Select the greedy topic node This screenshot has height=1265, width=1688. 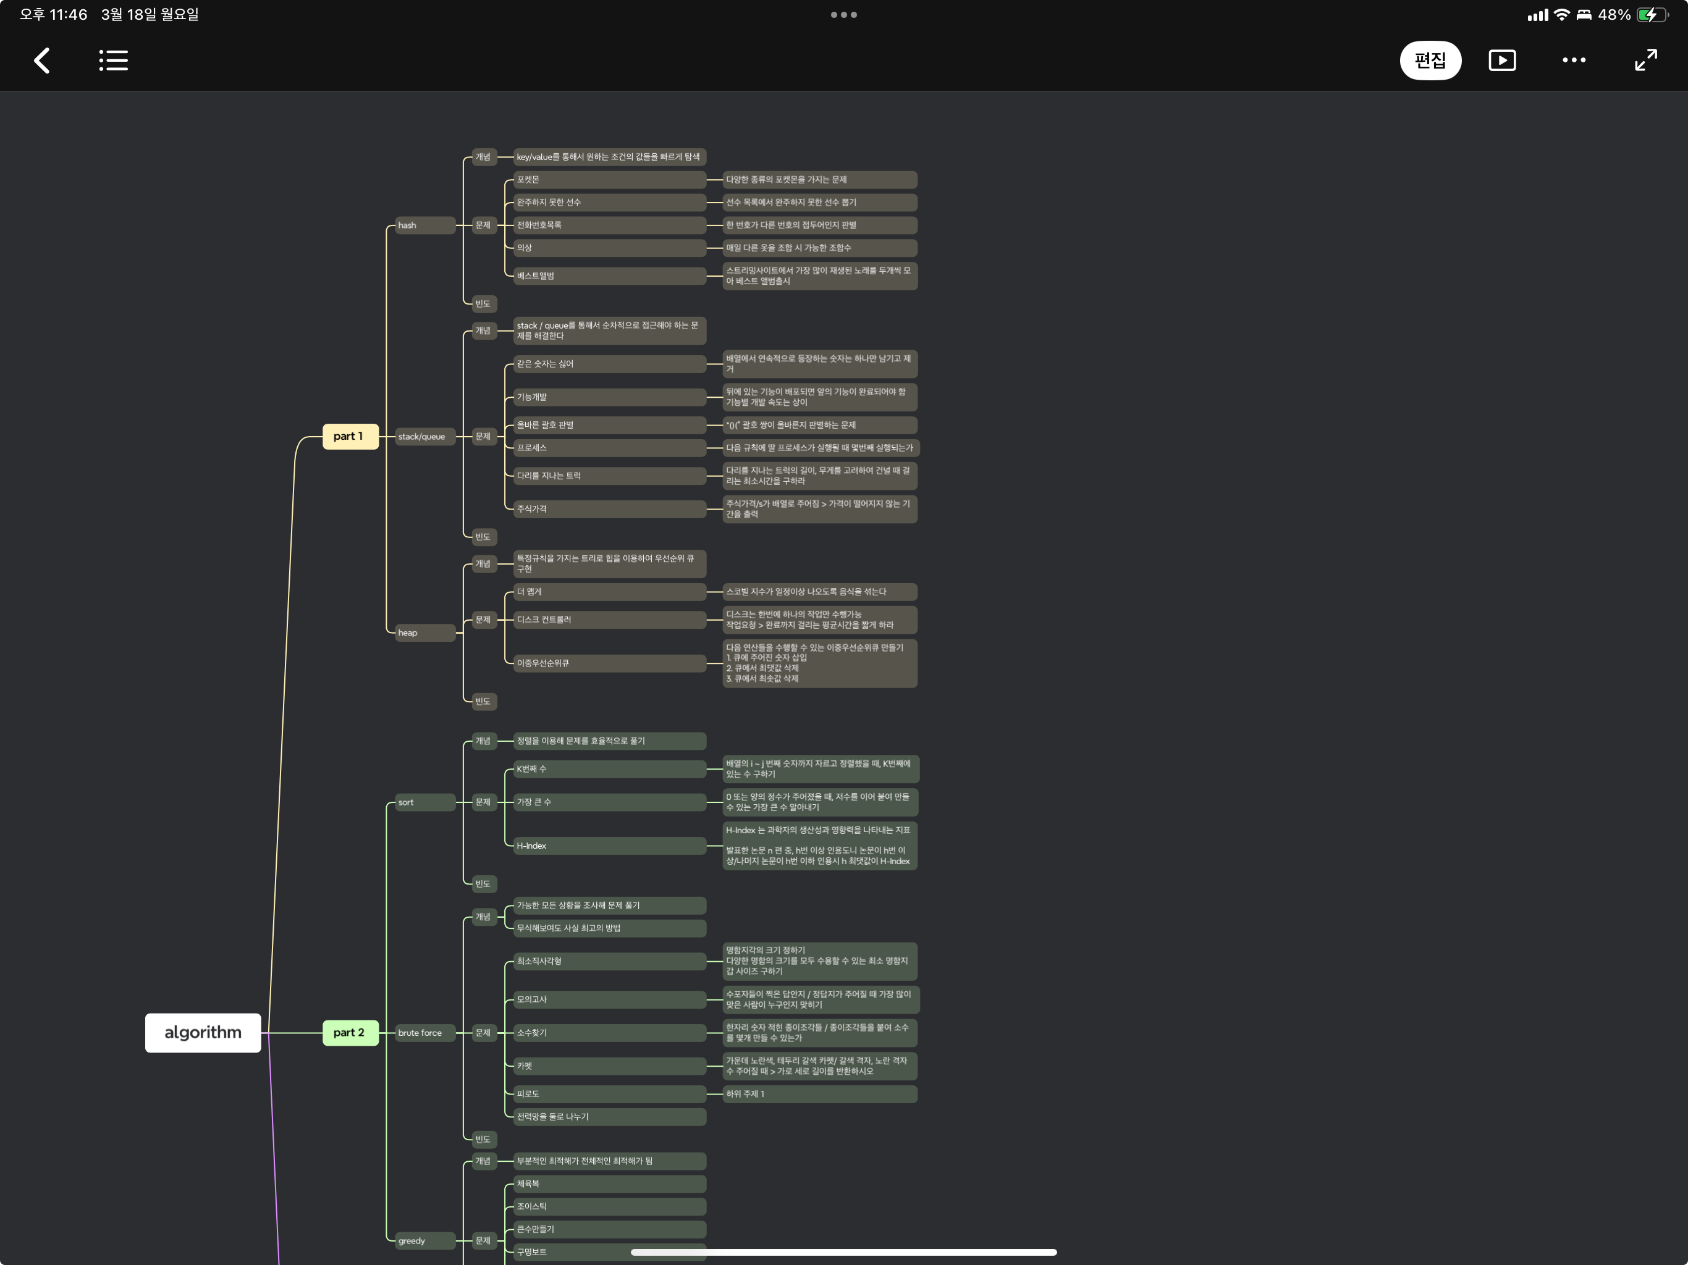pyautogui.click(x=425, y=1240)
